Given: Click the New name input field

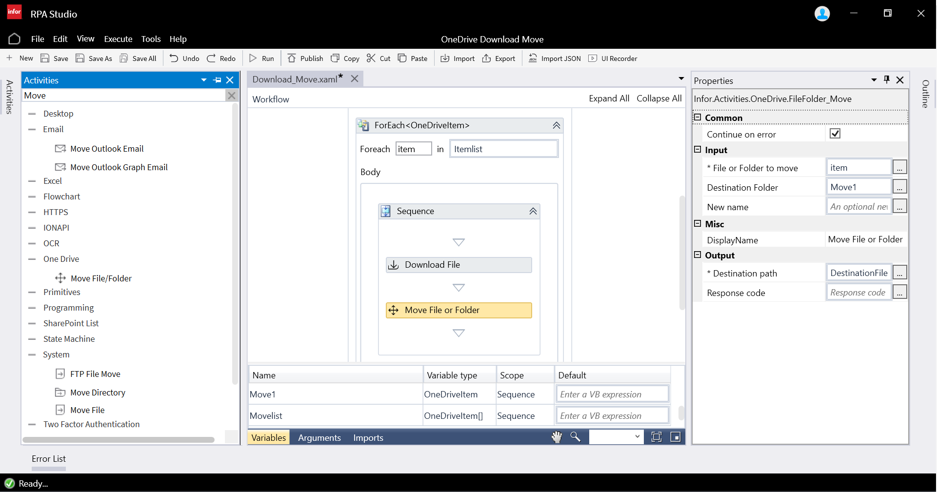Looking at the screenshot, I should pyautogui.click(x=858, y=207).
